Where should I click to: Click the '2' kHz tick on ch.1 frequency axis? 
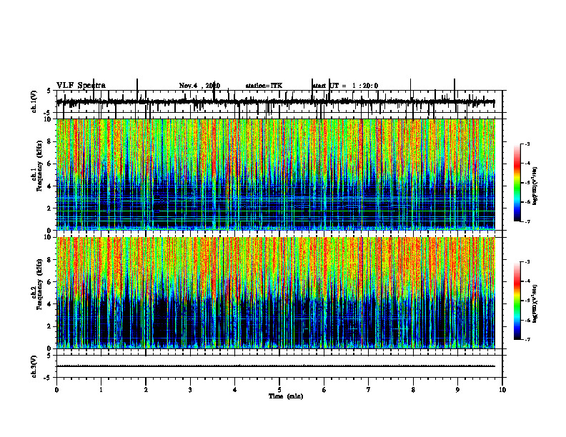[x=50, y=208]
